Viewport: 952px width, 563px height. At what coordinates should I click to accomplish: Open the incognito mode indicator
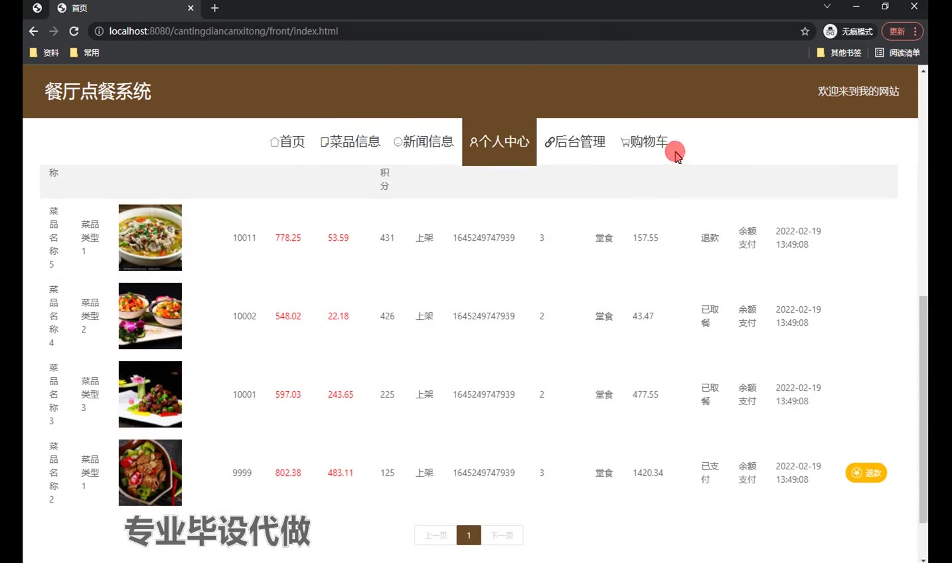coord(848,31)
